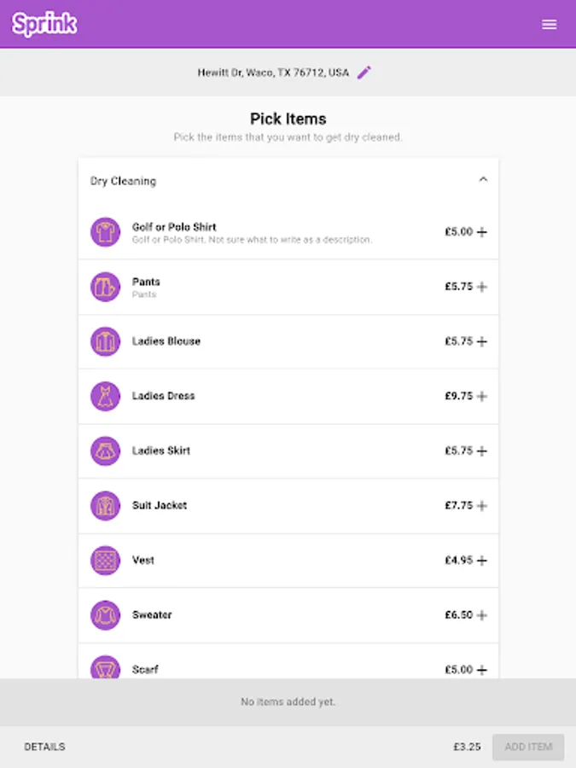Screen dimensions: 576x768
Task: Add a Suit Jacket item
Action: (x=482, y=506)
